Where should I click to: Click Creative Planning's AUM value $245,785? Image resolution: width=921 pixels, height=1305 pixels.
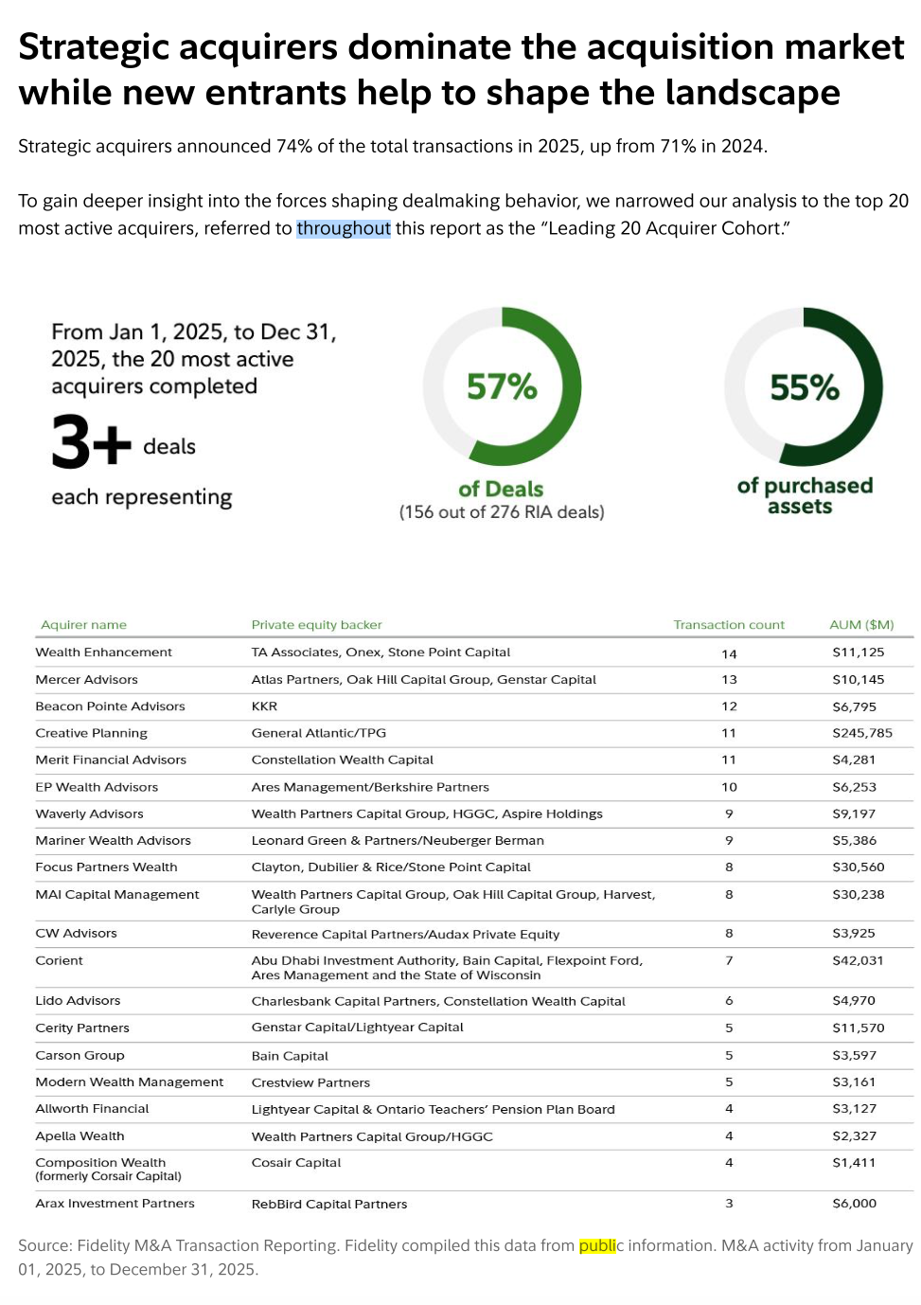coord(862,733)
